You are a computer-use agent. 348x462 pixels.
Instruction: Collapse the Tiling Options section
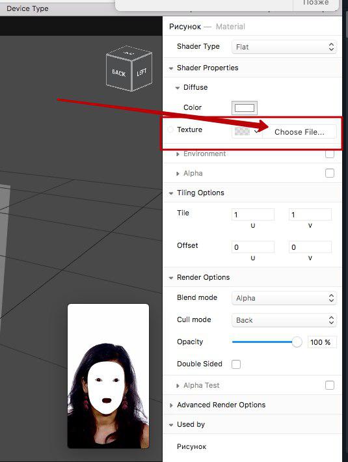pos(171,193)
